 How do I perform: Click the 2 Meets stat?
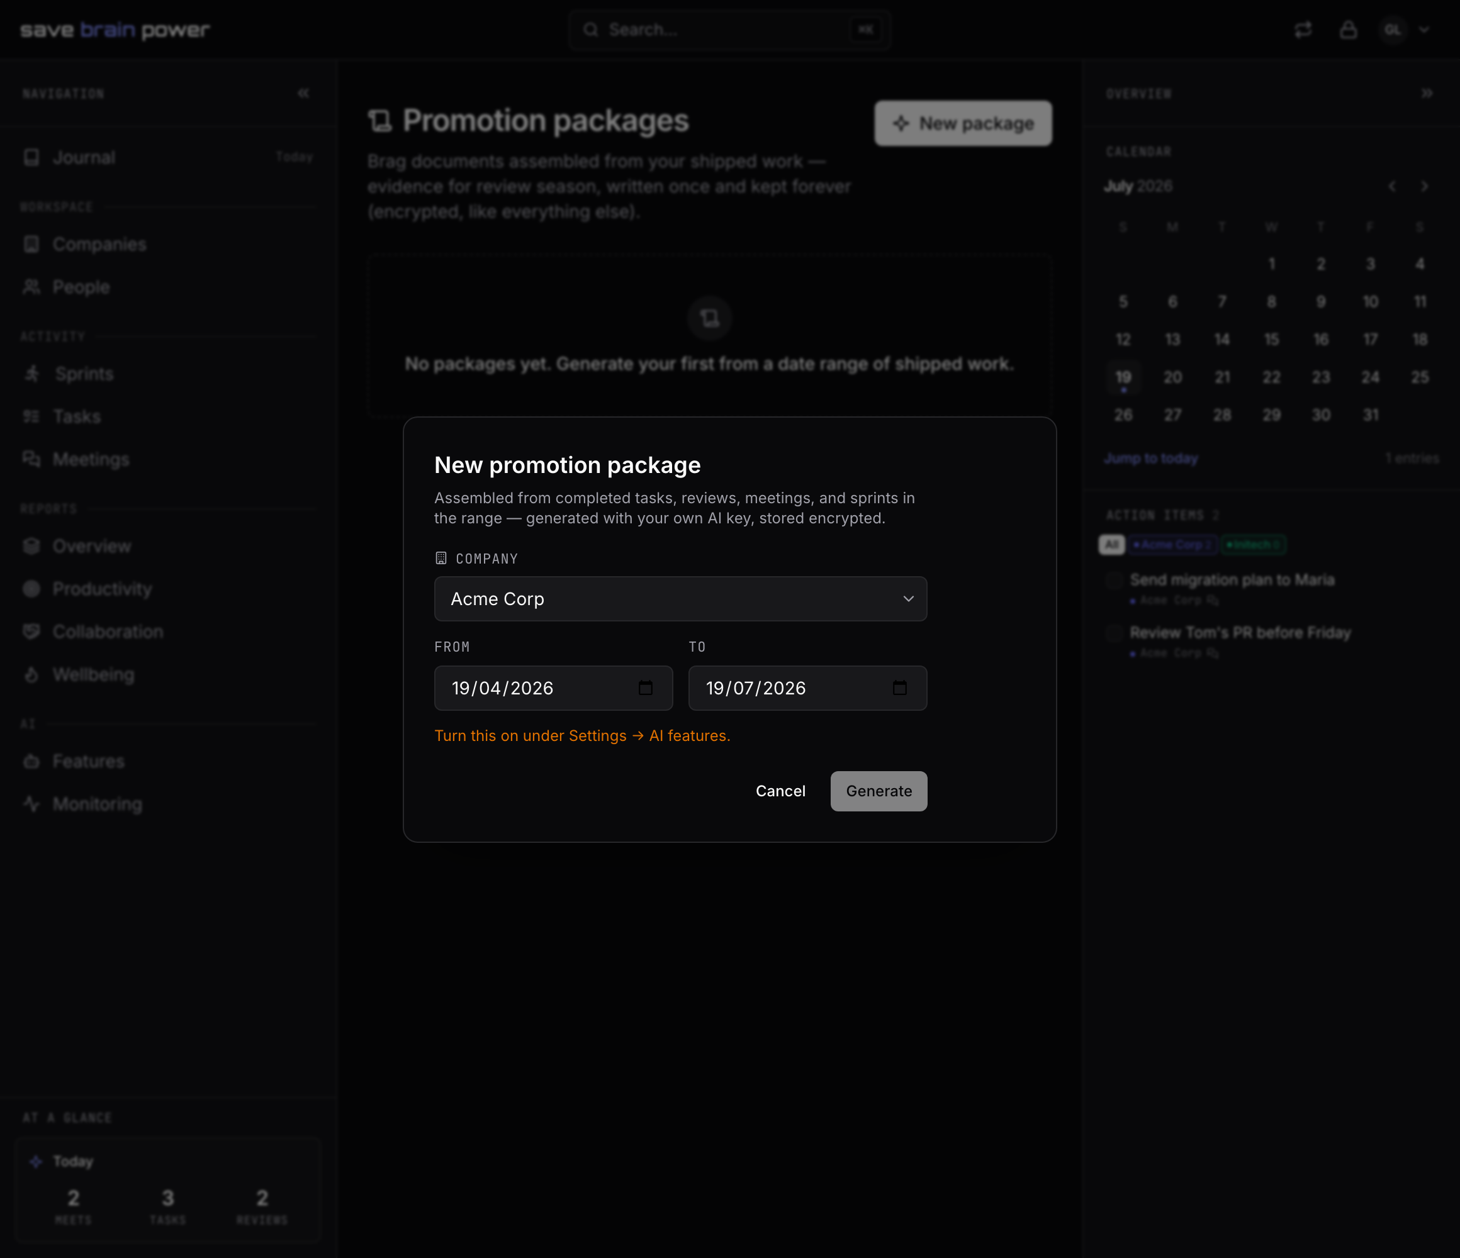coord(73,1205)
